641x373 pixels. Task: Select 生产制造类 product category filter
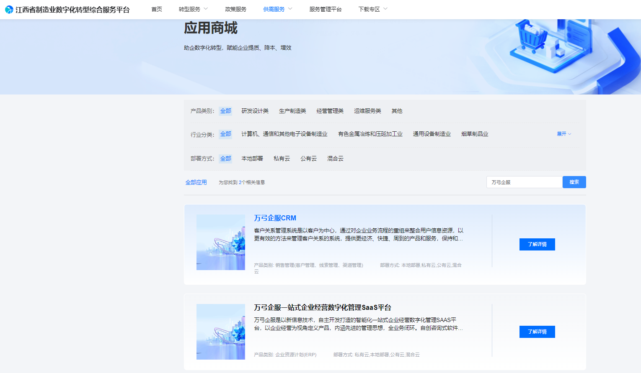[x=292, y=111]
